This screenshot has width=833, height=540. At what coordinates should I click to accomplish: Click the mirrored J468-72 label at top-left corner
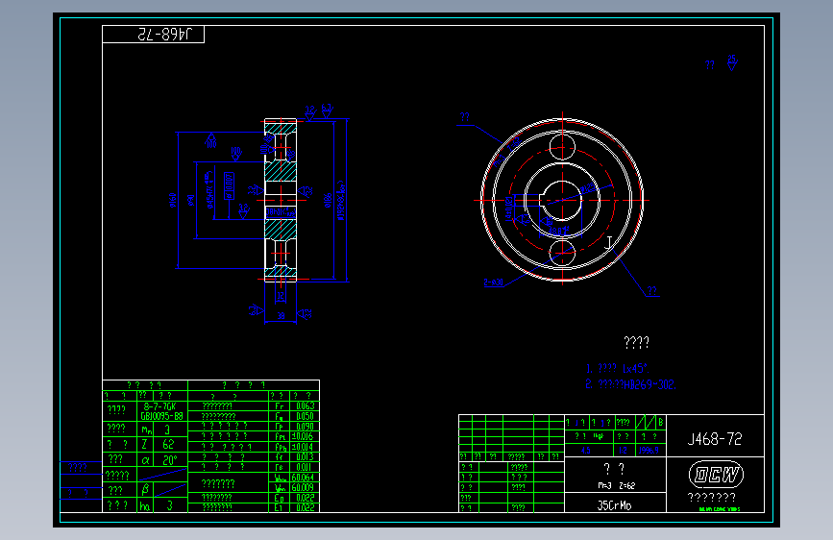tap(163, 35)
